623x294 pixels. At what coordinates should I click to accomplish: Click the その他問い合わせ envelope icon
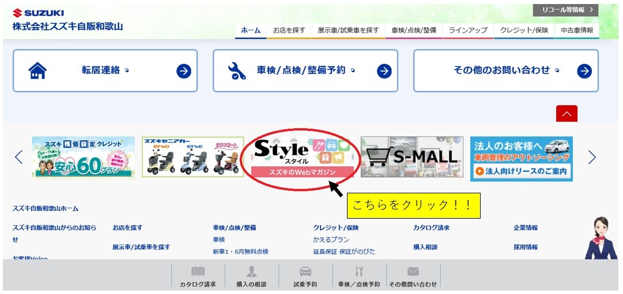coord(413,272)
